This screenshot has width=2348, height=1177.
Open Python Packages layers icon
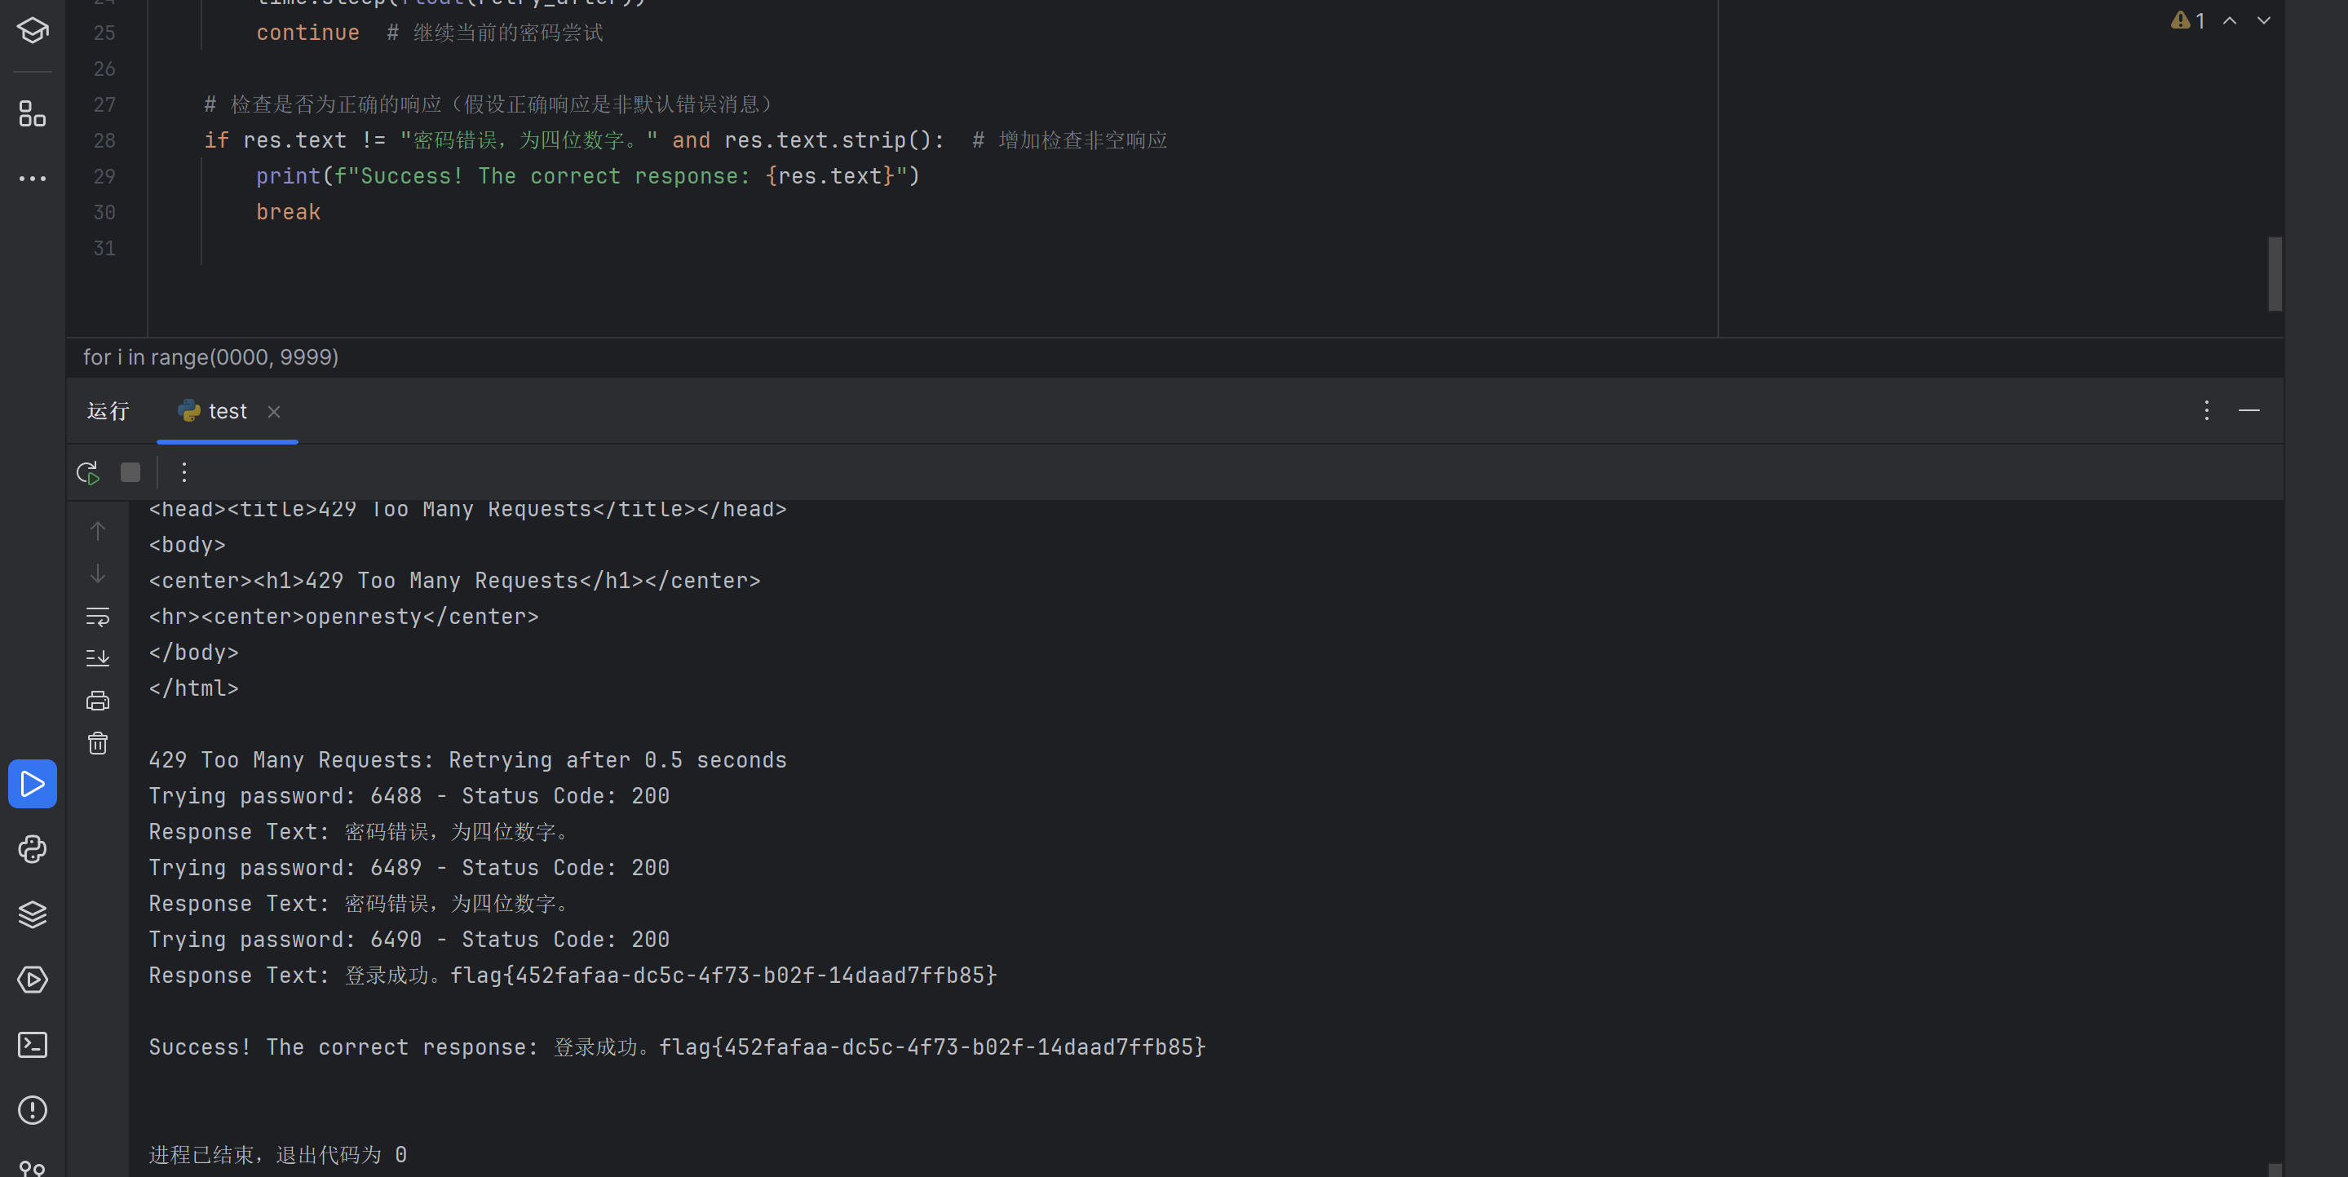click(x=33, y=914)
